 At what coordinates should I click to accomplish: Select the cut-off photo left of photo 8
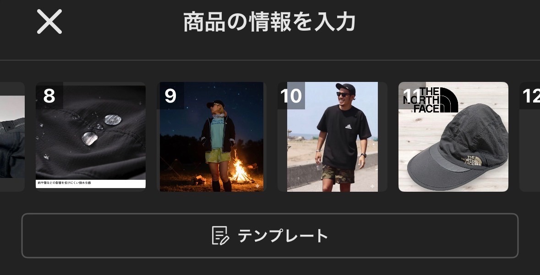pos(12,137)
